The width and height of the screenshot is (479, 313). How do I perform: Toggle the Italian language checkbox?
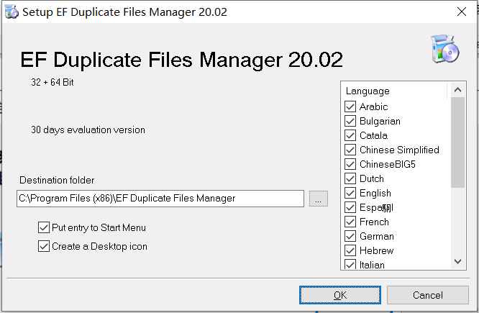pyautogui.click(x=350, y=264)
